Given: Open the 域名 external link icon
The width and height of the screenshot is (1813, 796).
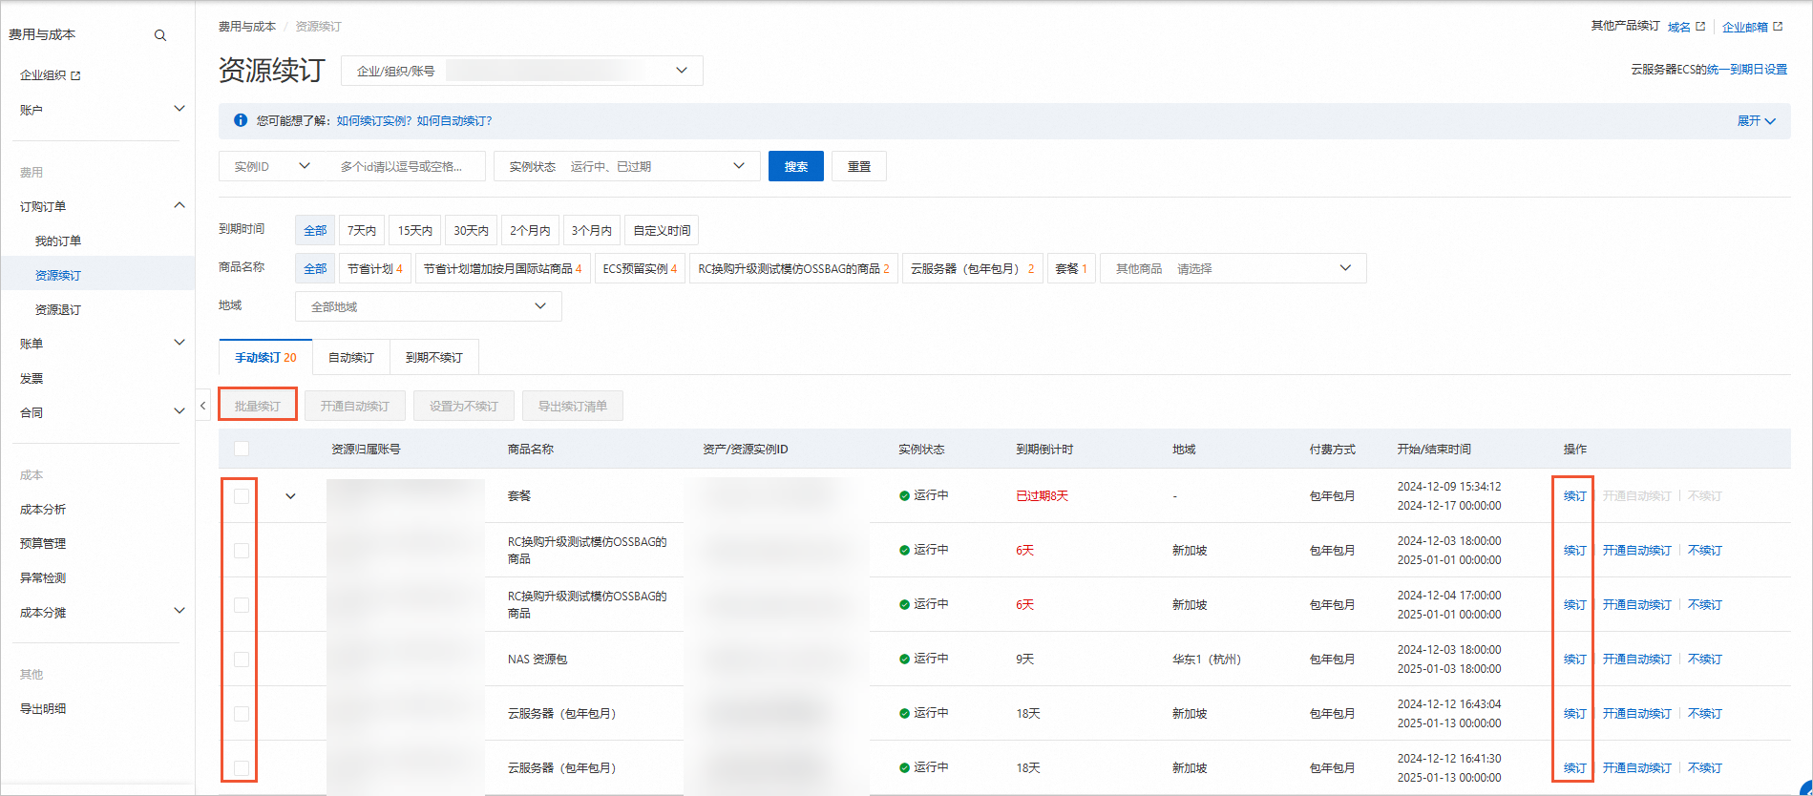Looking at the screenshot, I should point(1699,27).
